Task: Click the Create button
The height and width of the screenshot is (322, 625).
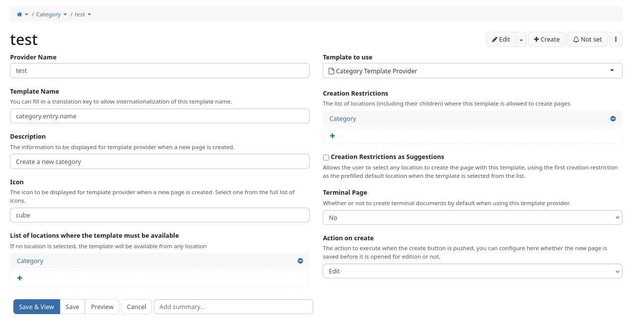Action: point(547,39)
